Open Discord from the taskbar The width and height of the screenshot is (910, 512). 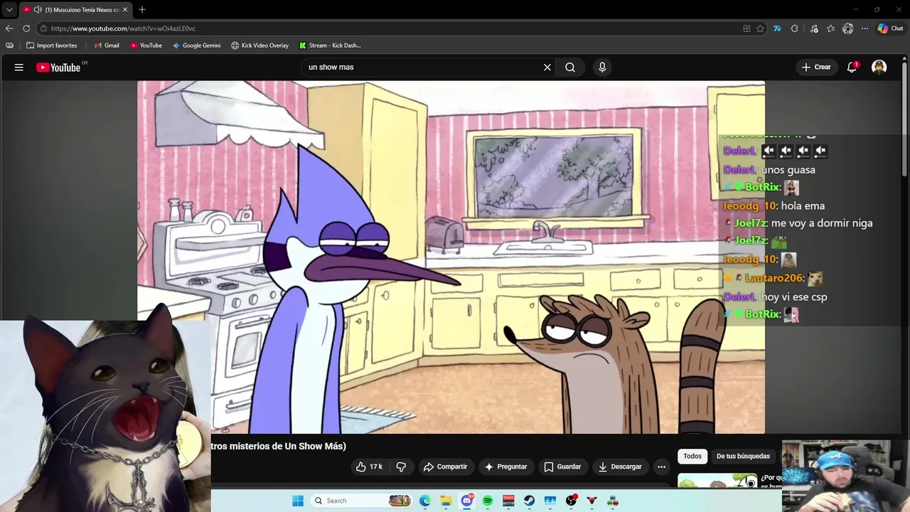click(467, 501)
